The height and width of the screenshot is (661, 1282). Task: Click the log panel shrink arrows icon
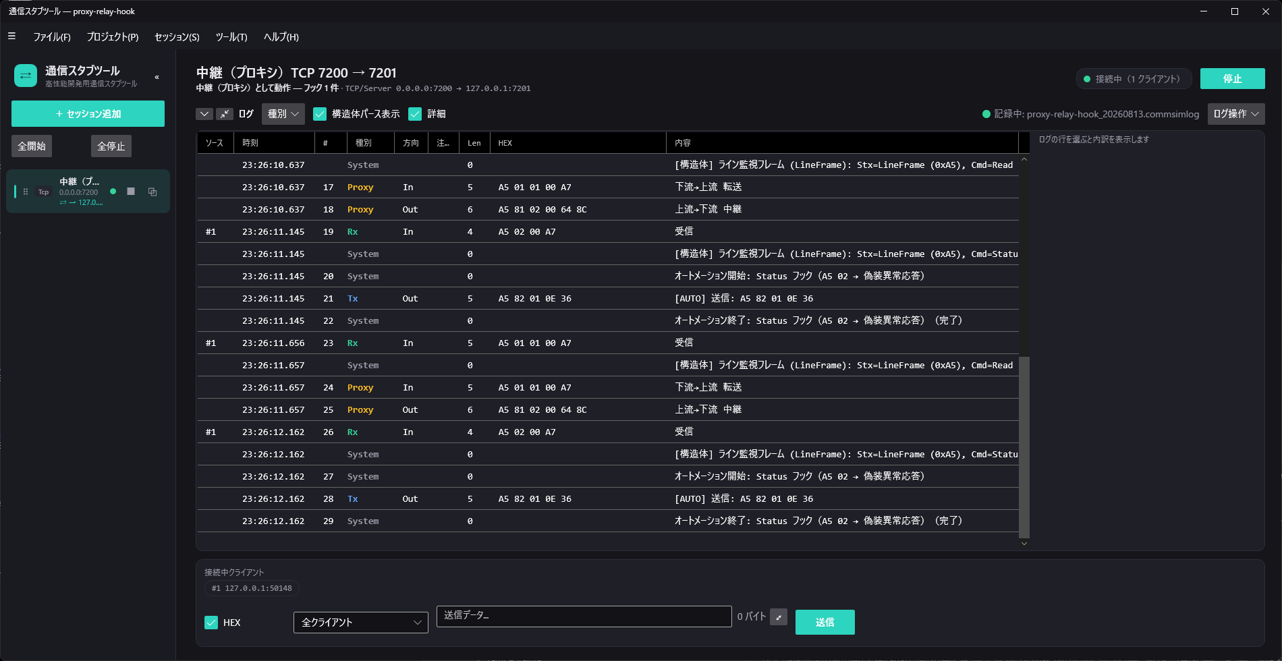click(x=224, y=114)
